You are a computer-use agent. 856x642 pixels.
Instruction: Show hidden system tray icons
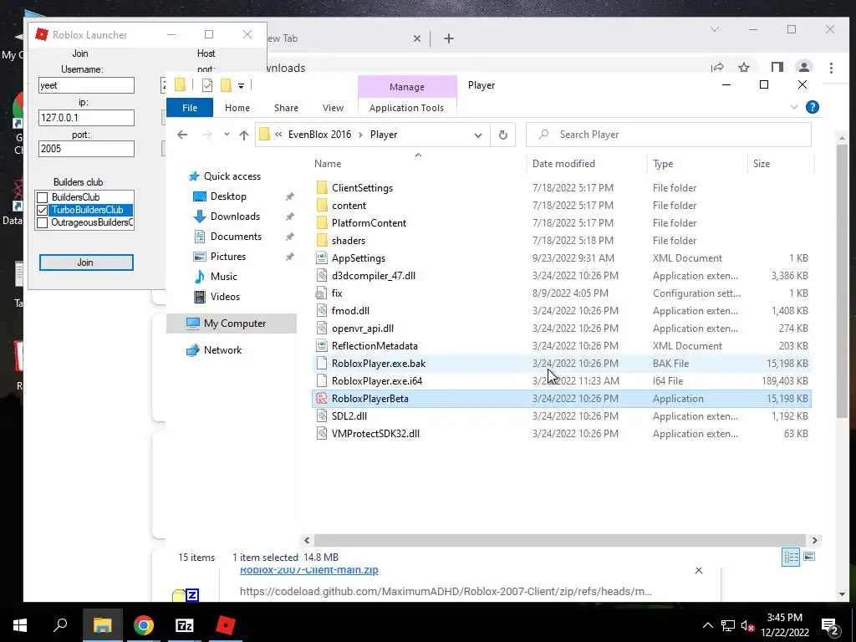point(707,625)
